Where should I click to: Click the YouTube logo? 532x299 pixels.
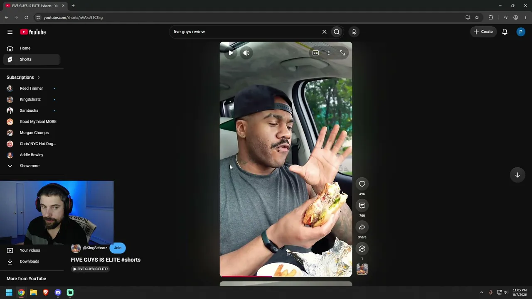coord(33,32)
